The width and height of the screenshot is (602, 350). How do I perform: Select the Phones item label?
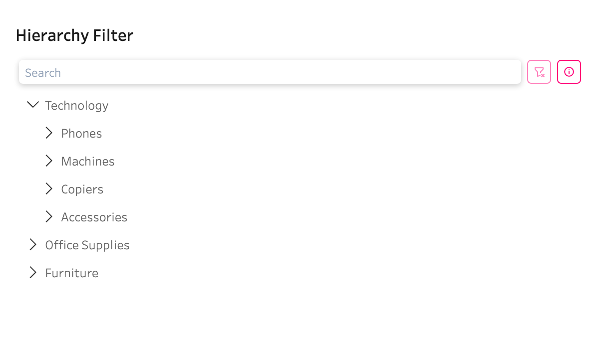(x=81, y=134)
